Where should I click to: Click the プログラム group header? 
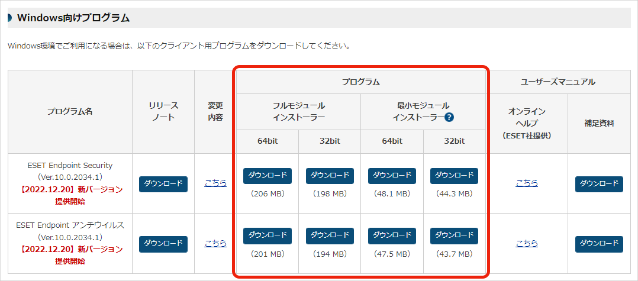point(361,82)
